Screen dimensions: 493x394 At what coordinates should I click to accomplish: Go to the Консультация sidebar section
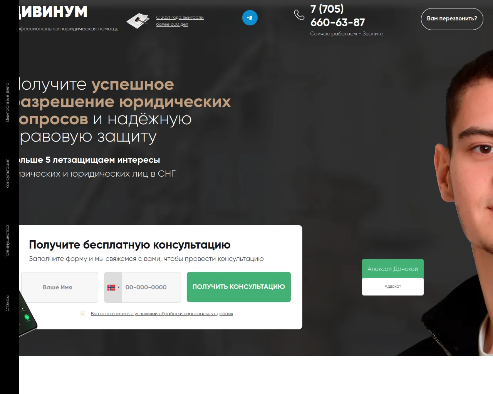coord(7,174)
